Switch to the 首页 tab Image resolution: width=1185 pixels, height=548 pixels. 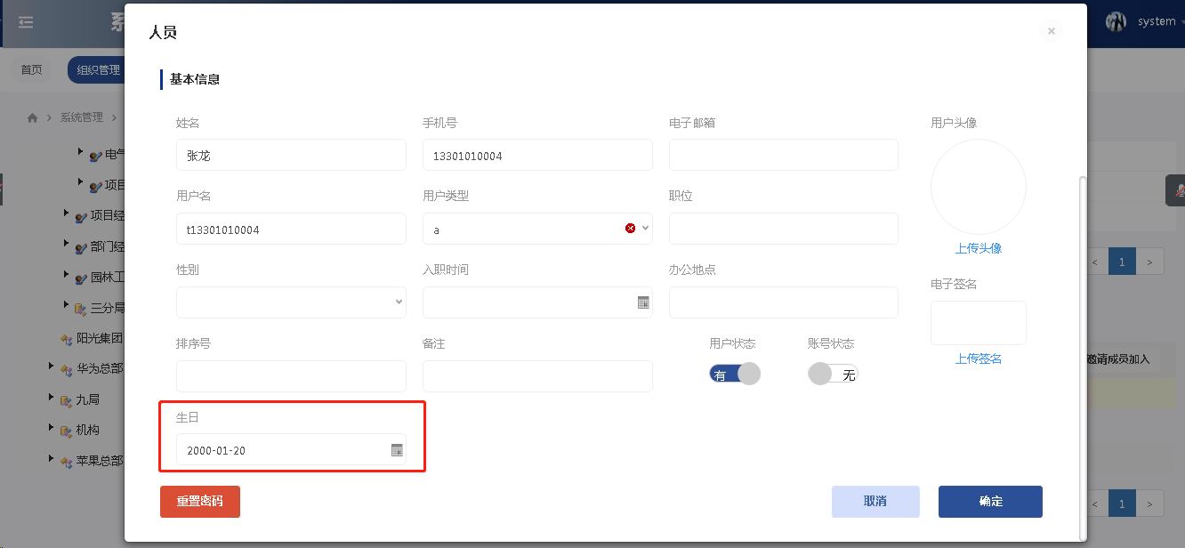coord(31,69)
